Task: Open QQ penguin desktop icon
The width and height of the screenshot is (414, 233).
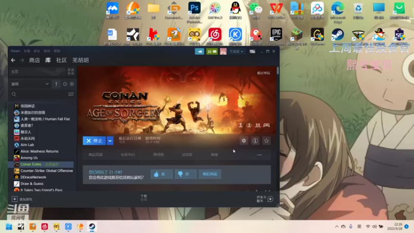Action: [x=235, y=10]
